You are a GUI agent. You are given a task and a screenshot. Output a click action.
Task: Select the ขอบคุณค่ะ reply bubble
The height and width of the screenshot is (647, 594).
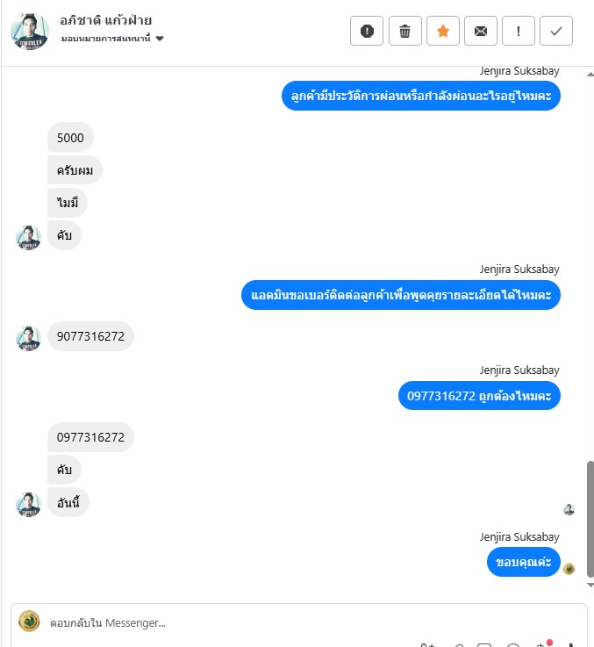coord(524,562)
